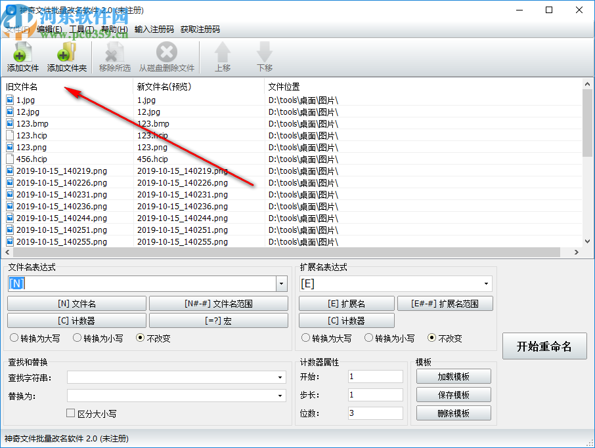Click the Old Filename column header
The image size is (595, 448).
coord(68,87)
